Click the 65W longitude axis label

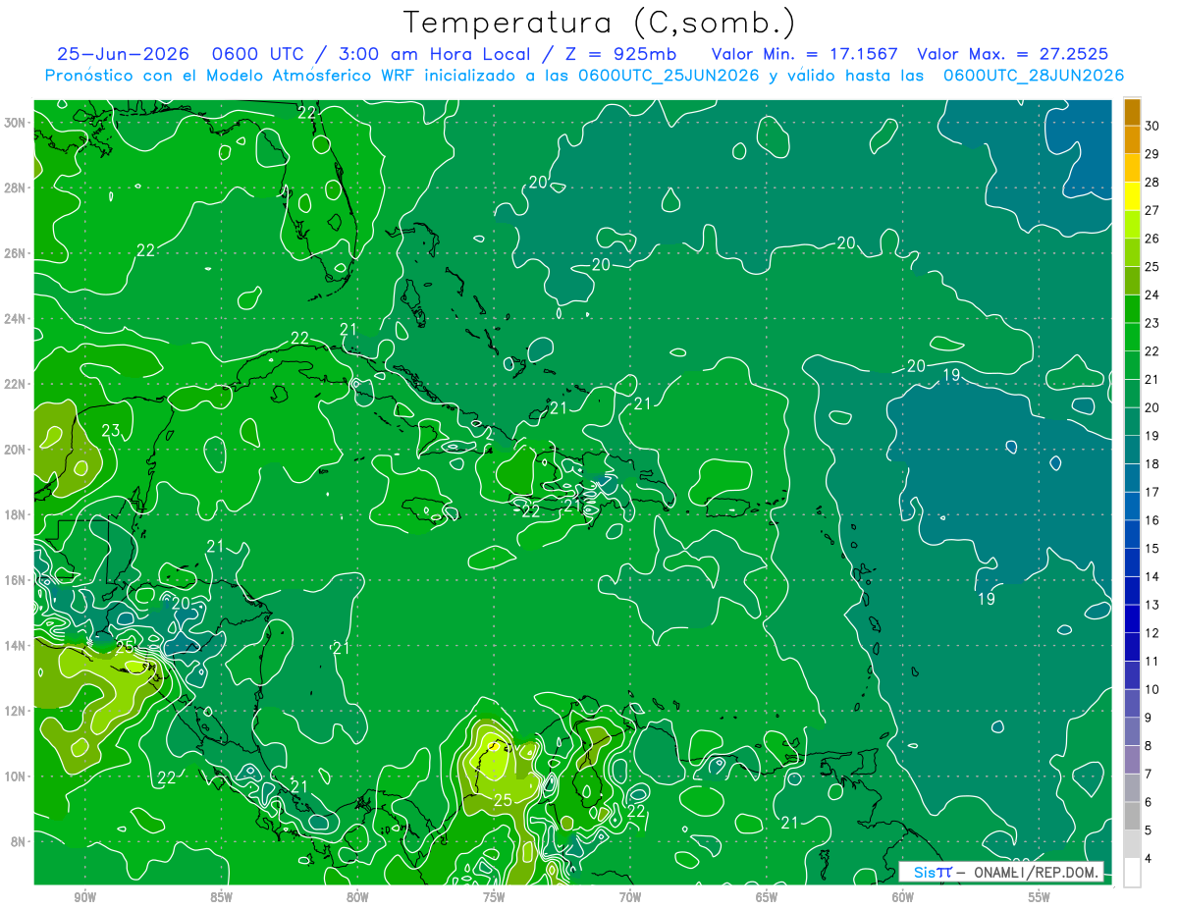767,897
